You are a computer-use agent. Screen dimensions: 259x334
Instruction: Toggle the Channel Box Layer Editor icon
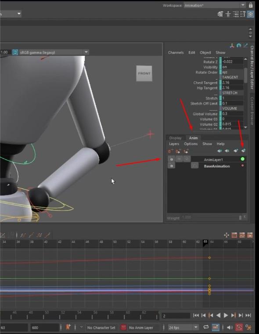(x=251, y=15)
